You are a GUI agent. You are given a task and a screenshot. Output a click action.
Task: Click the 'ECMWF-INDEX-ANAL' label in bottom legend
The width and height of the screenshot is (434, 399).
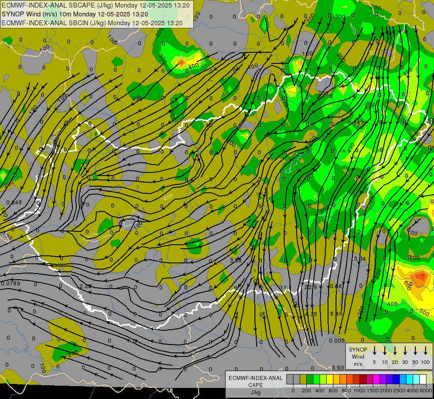point(255,378)
